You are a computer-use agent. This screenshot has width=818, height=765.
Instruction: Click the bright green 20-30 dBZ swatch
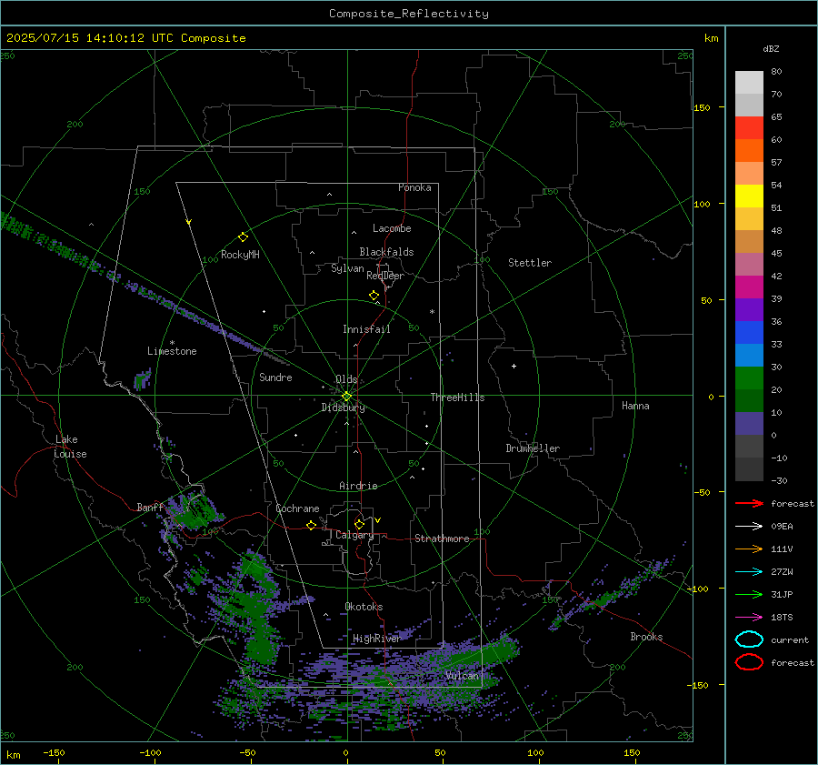tap(749, 378)
